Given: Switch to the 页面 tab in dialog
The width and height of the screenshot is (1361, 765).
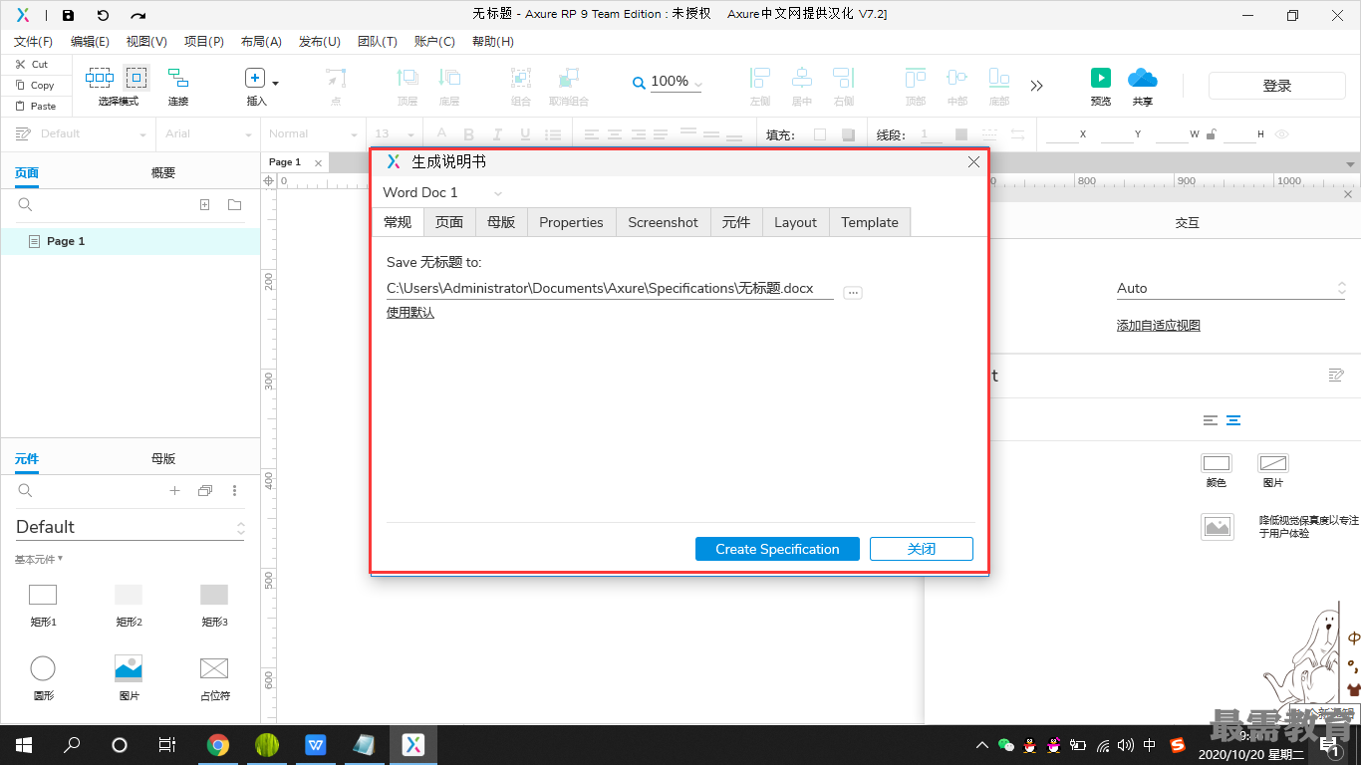Looking at the screenshot, I should (449, 222).
